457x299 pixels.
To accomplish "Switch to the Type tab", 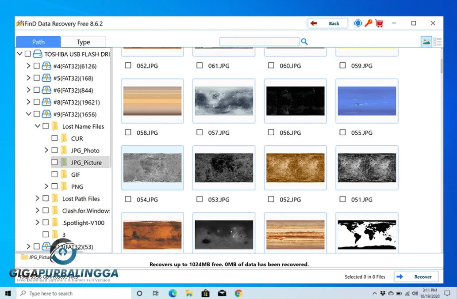I will [83, 42].
